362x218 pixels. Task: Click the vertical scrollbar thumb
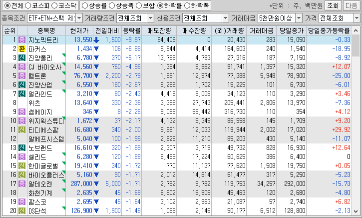(x=356, y=45)
